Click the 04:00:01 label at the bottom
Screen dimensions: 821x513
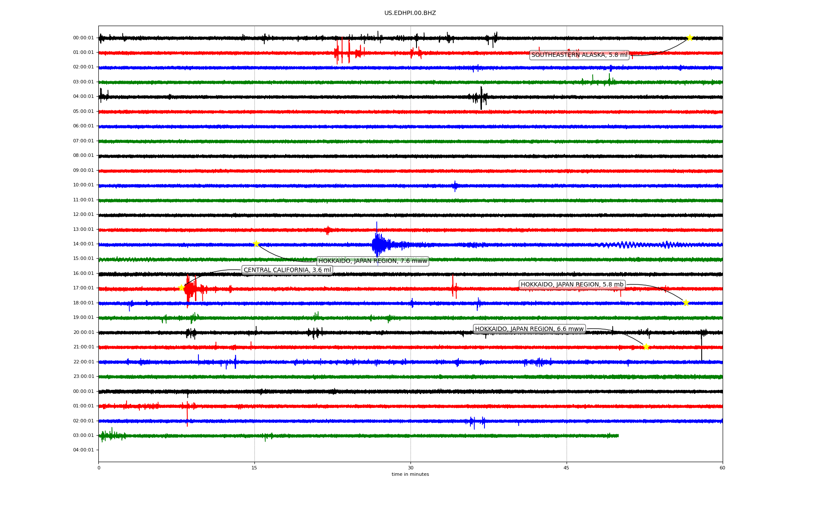coord(83,450)
